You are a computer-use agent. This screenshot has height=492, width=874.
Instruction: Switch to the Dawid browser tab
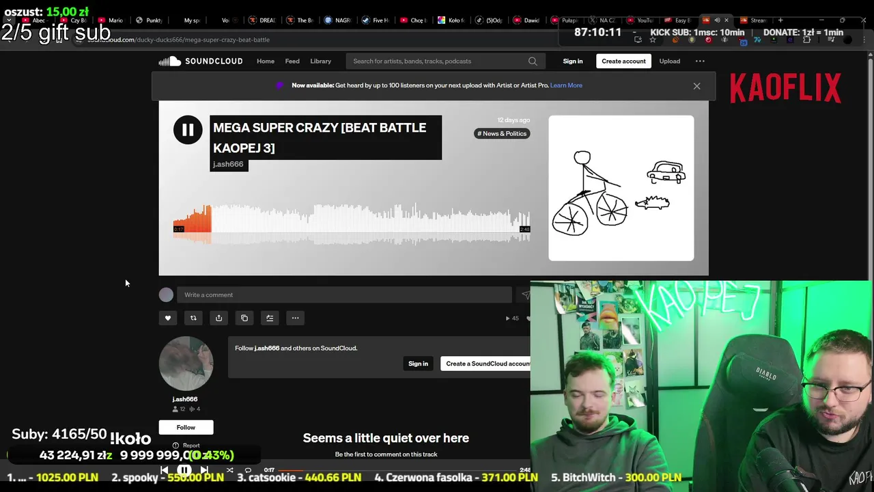[x=528, y=20]
